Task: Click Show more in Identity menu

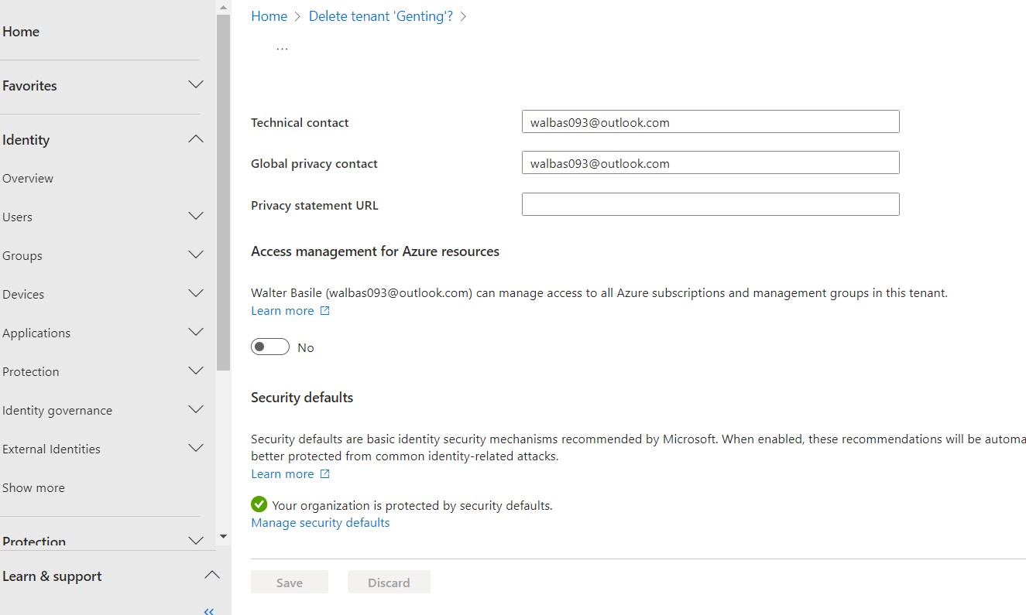Action: [x=33, y=487]
